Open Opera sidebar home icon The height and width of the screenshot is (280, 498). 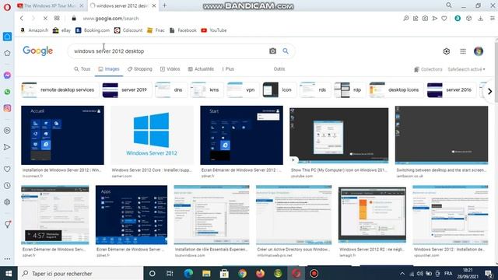pos(7,37)
